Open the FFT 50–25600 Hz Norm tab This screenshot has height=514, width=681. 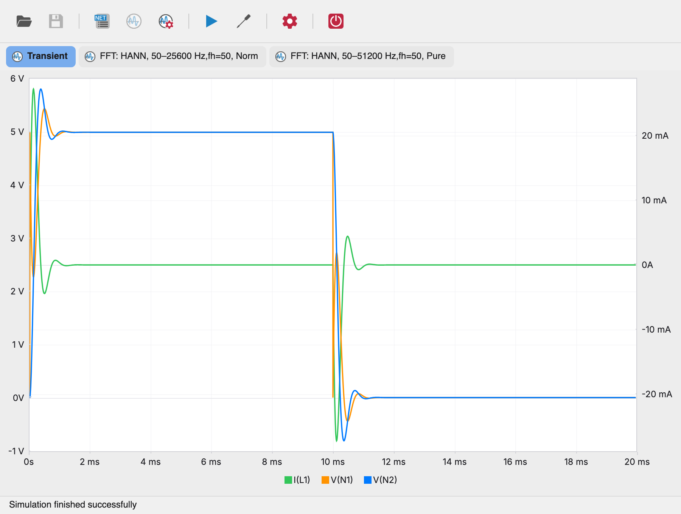[173, 56]
